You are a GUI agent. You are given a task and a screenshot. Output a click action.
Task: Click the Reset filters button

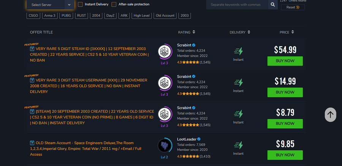click(293, 7)
